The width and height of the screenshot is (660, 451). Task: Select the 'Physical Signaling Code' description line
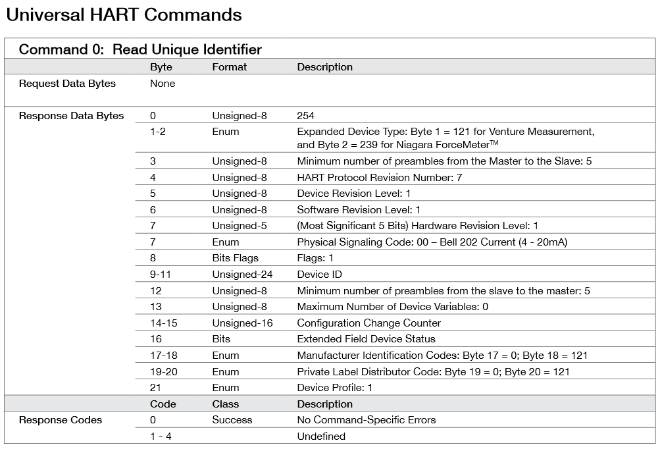point(432,242)
